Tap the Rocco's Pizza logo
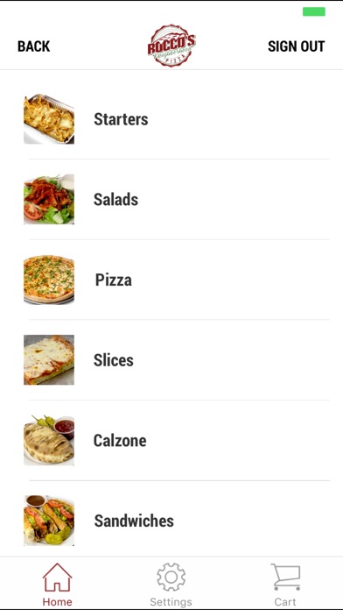This screenshot has height=610, width=343. click(171, 46)
